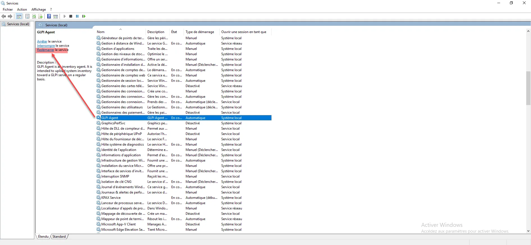Open the Affichage menu
The height and width of the screenshot is (245, 531).
point(38,10)
